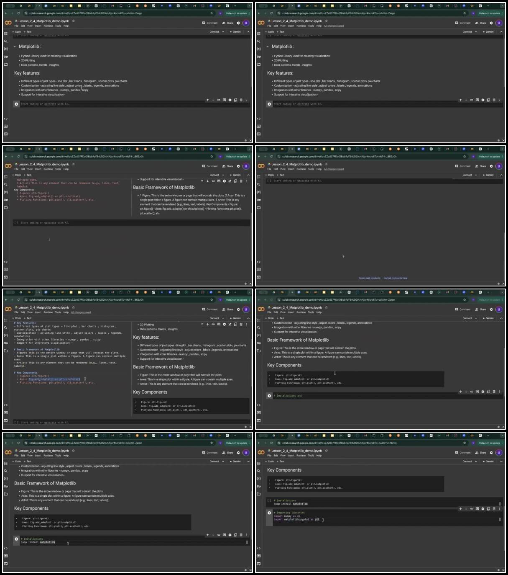Image resolution: width=508 pixels, height=575 pixels.
Task: Star notebook title in '# Installations and' frame
Action: [x=327, y=307]
